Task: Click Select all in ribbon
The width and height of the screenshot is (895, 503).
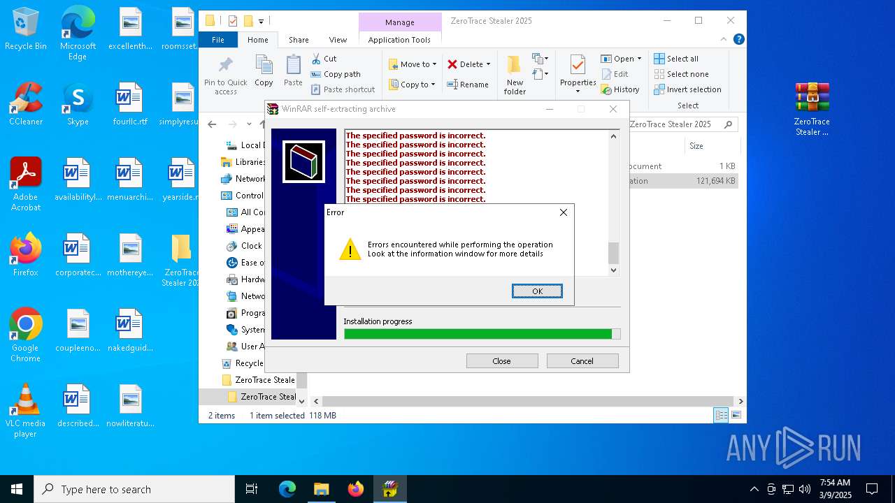Action: [x=676, y=59]
